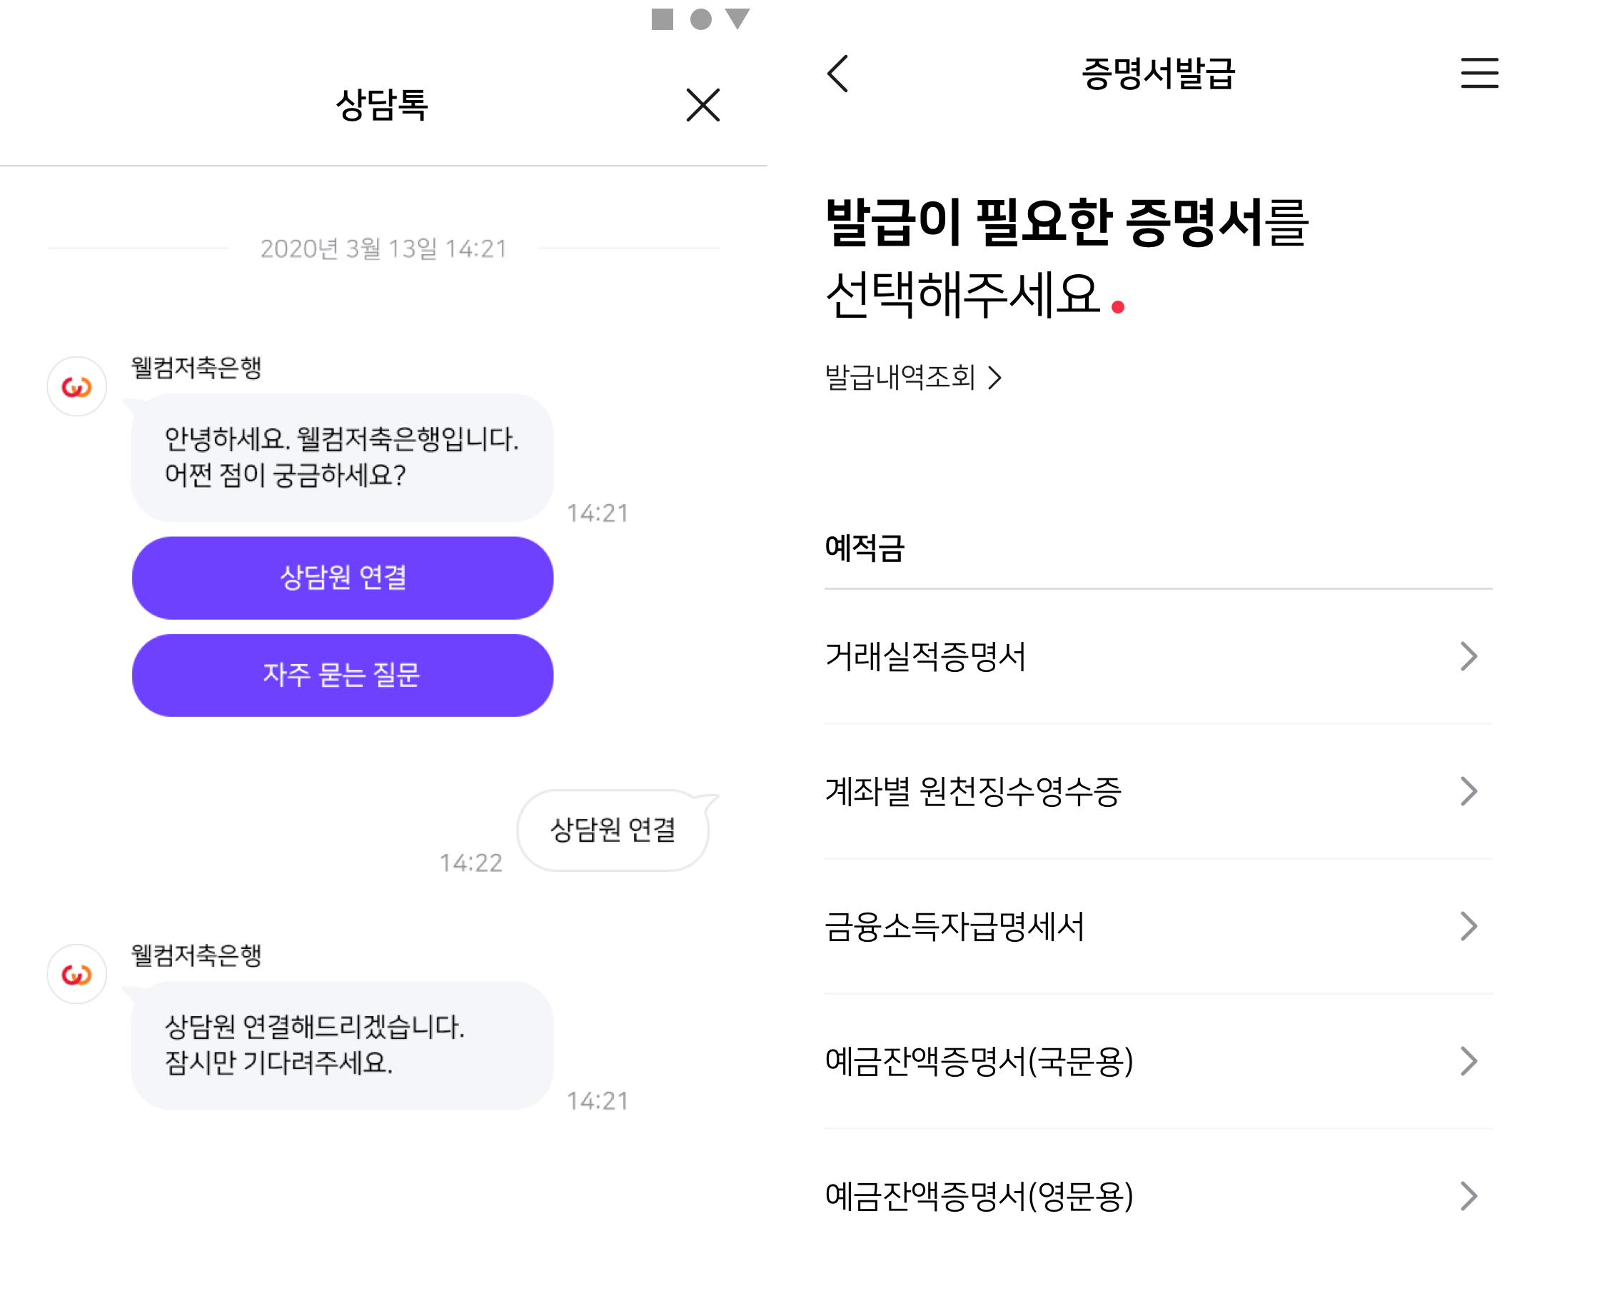Image resolution: width=1622 pixels, height=1291 pixels.
Task: Tap the triangle icon in status bar
Action: [x=738, y=19]
